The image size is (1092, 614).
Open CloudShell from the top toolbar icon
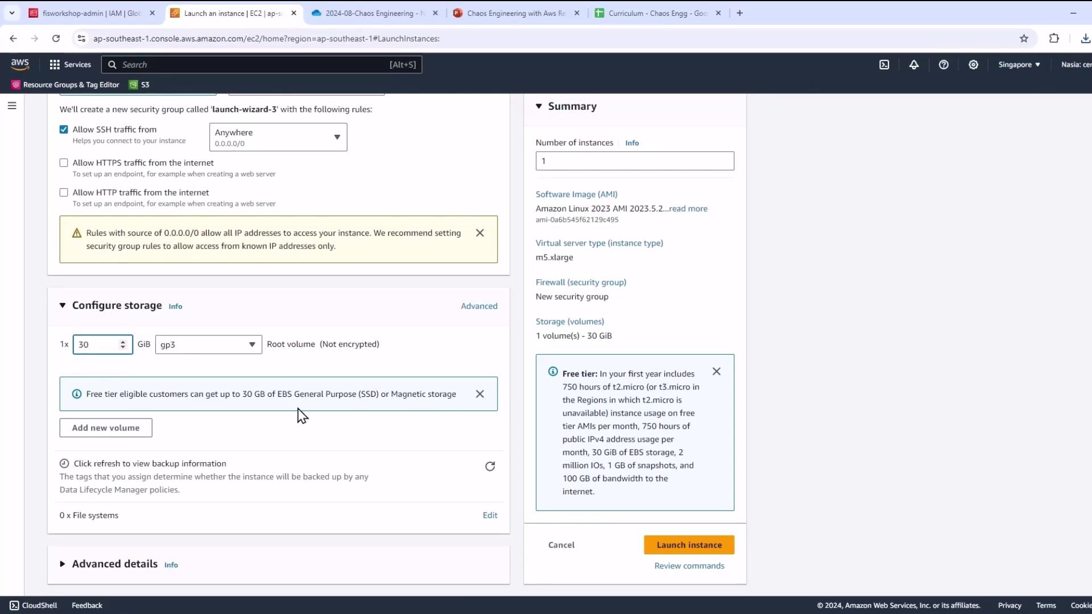pos(884,65)
